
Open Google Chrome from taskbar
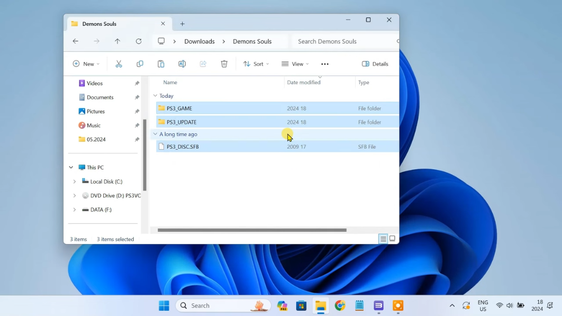(340, 305)
